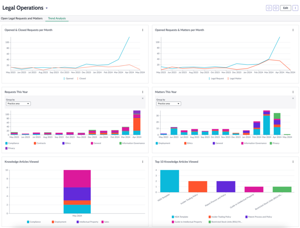
Task: Click the dashboard info icon
Action: (276, 8)
